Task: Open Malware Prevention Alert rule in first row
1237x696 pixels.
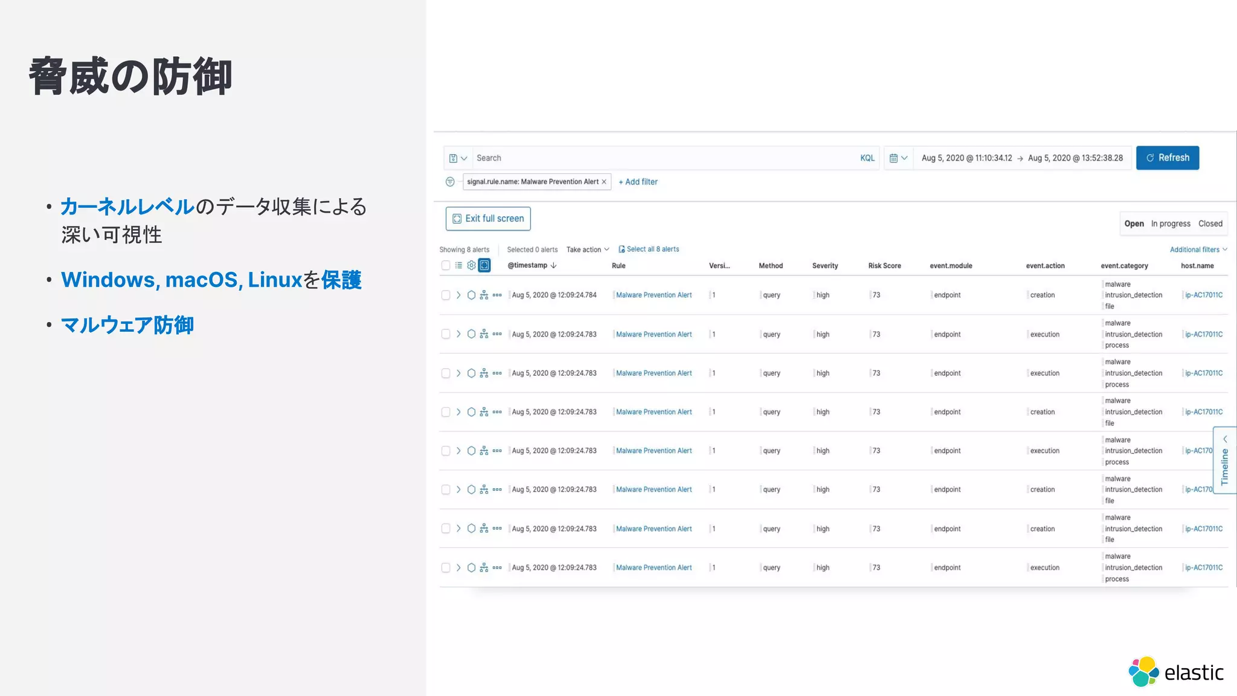Action: click(654, 295)
